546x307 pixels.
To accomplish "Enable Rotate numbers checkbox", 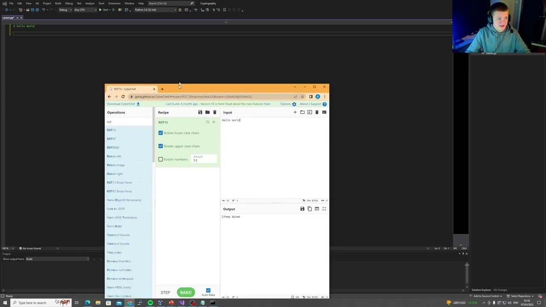I will [161, 159].
